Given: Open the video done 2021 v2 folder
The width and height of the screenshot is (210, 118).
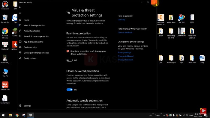Looking at the screenshot, I should coord(192,33).
